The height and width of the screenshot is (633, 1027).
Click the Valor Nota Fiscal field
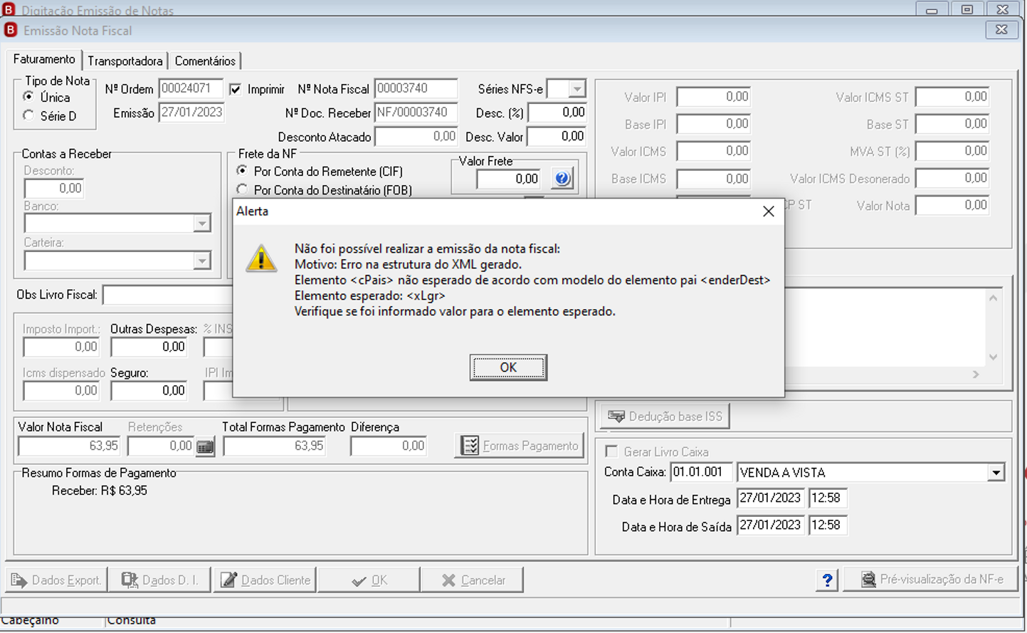click(x=70, y=446)
